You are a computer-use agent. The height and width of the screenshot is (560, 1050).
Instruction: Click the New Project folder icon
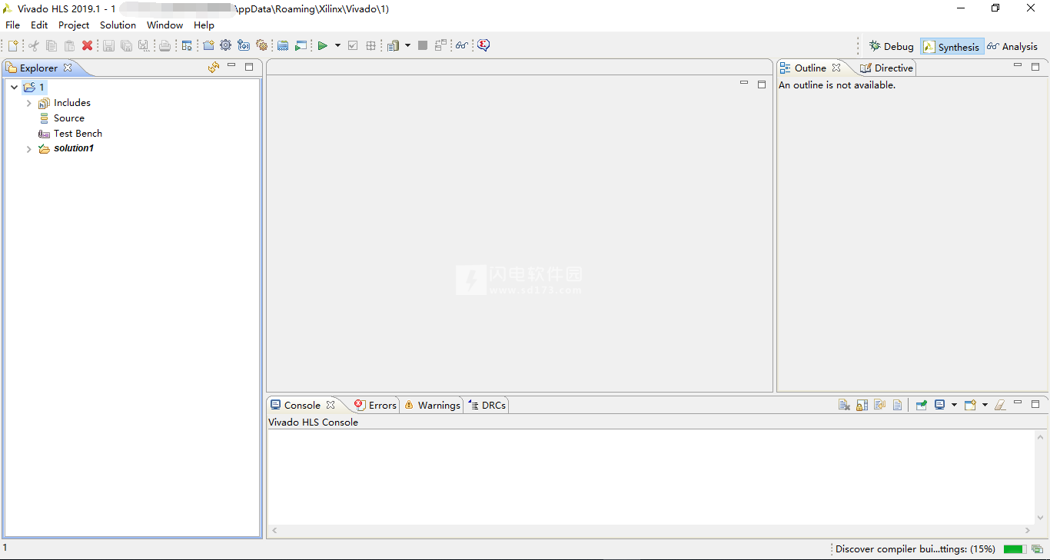point(208,45)
